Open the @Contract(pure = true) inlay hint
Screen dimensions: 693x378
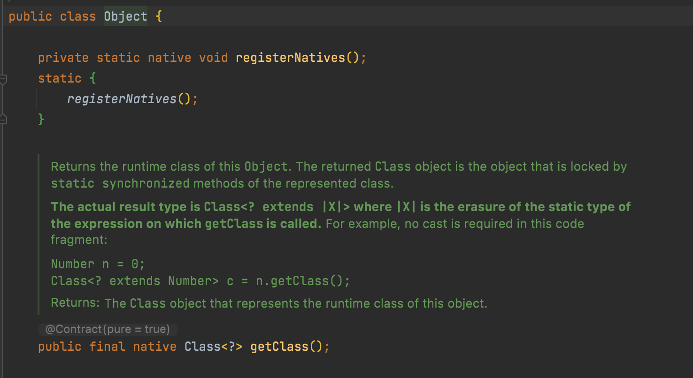108,329
